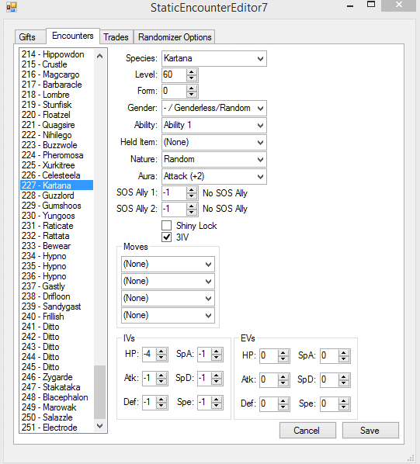Increase Def IV with up arrow
The image size is (420, 464).
161,400
